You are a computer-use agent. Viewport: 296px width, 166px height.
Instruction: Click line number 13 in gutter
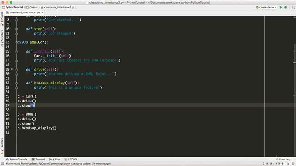[7, 42]
